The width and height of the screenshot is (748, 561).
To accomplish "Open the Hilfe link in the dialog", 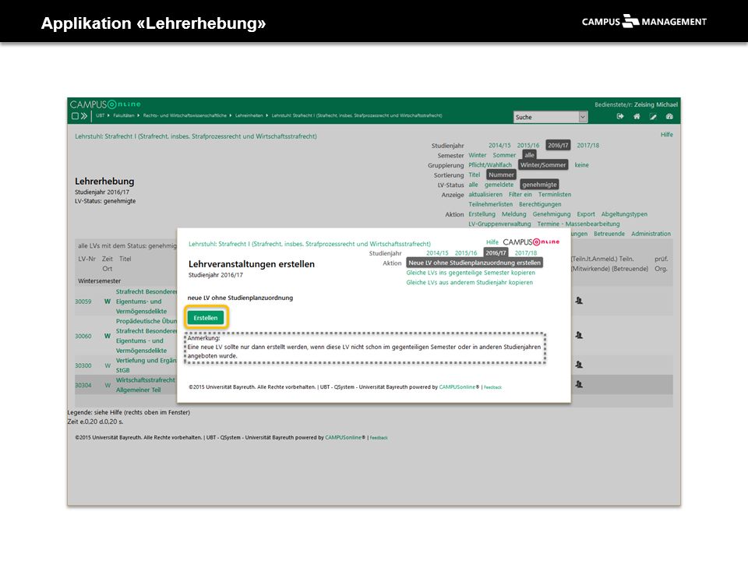I will click(492, 242).
